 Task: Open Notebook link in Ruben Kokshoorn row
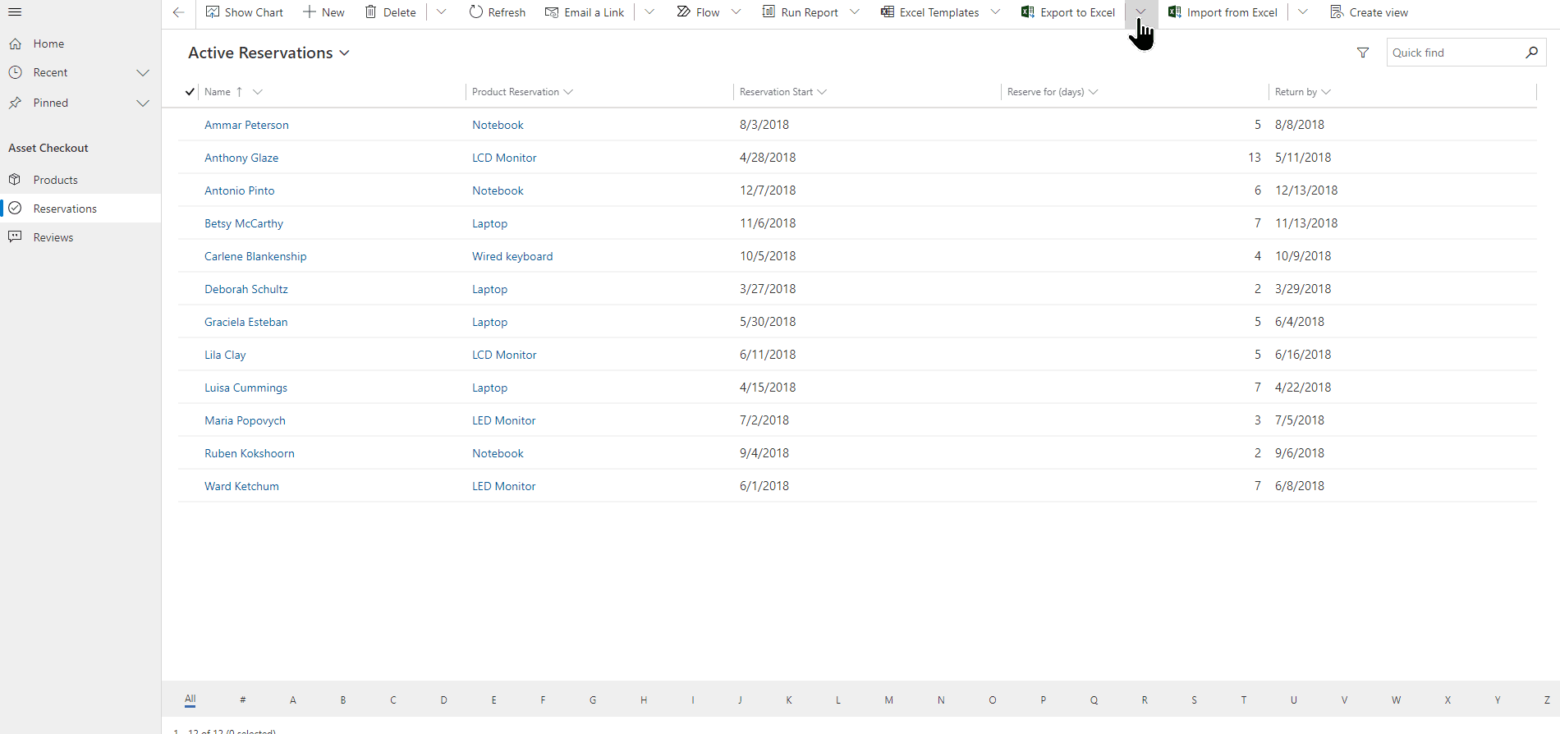coord(498,453)
